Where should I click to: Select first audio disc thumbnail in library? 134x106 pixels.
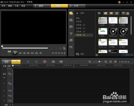point(113,31)
